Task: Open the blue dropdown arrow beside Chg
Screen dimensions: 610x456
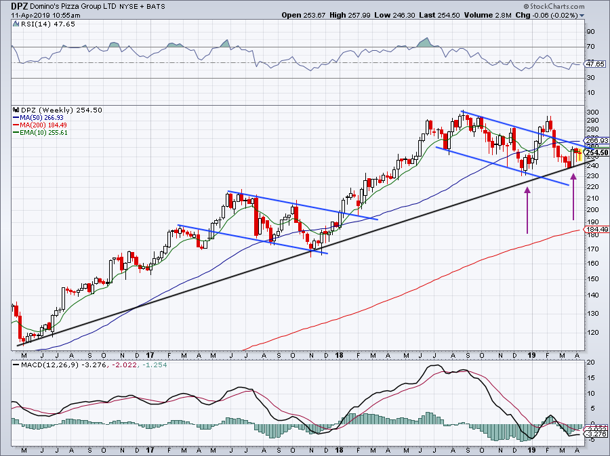Action: [x=582, y=16]
